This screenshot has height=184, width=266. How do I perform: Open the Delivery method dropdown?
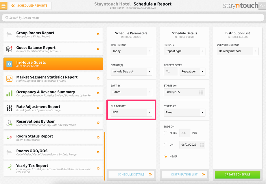pos(237,51)
